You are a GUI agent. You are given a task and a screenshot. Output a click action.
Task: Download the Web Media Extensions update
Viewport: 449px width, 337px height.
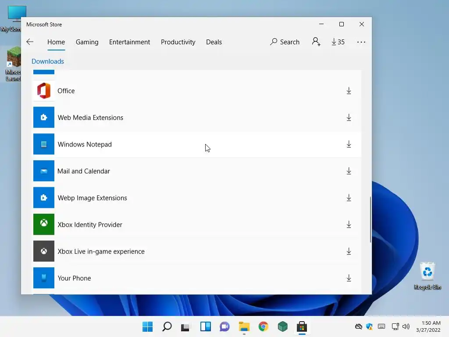pos(349,118)
